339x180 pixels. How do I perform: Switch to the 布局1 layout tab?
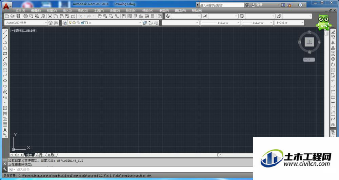coord(40,155)
